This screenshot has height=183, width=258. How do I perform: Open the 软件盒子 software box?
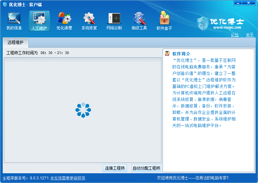[164, 21]
